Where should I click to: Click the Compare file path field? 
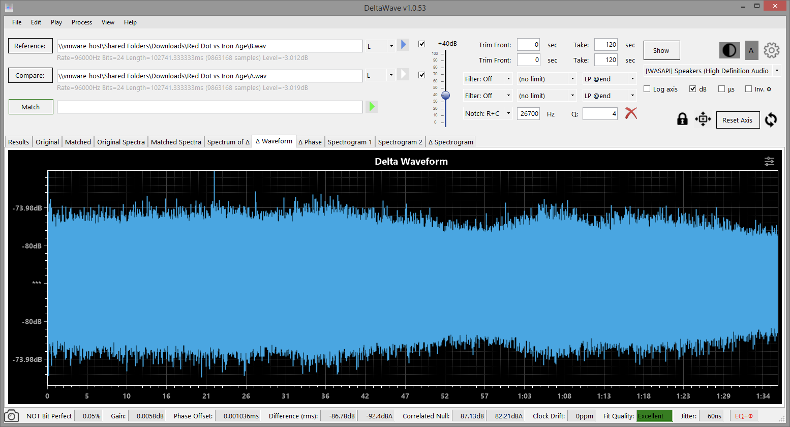pyautogui.click(x=210, y=76)
